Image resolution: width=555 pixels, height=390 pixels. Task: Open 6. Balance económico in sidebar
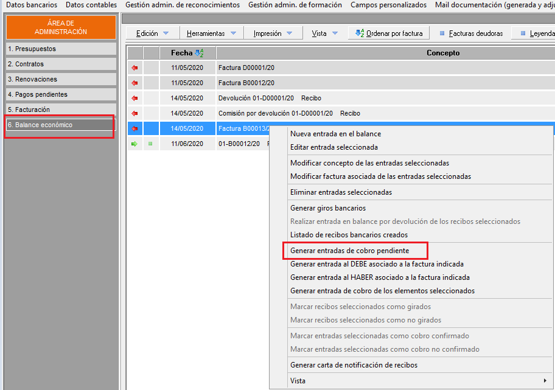pos(60,125)
